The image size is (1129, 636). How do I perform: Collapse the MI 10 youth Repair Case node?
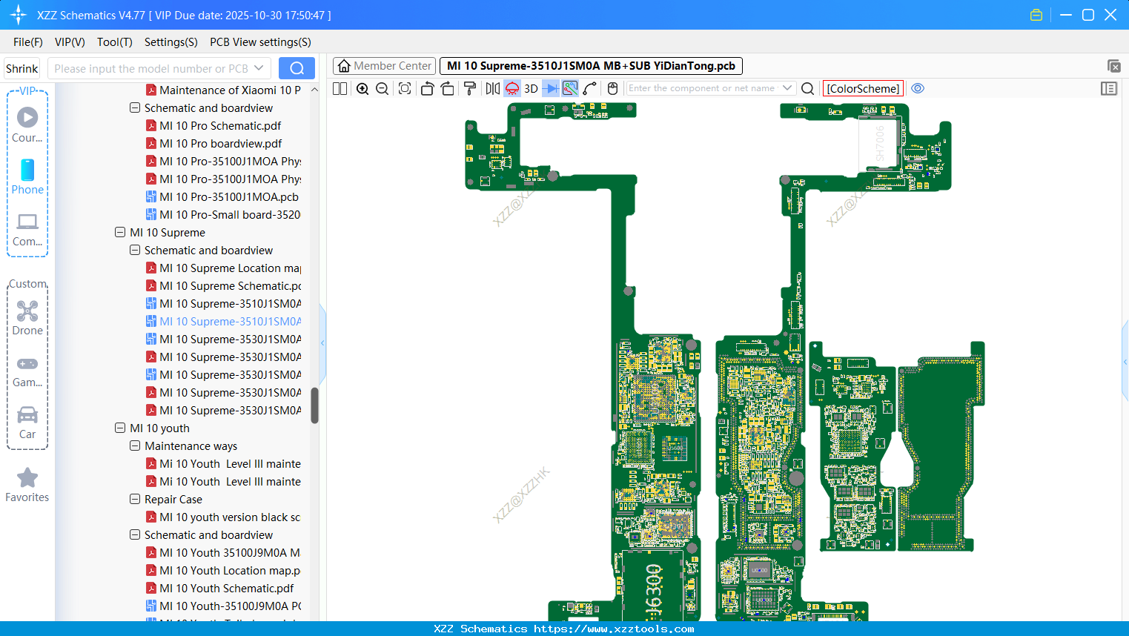point(134,499)
